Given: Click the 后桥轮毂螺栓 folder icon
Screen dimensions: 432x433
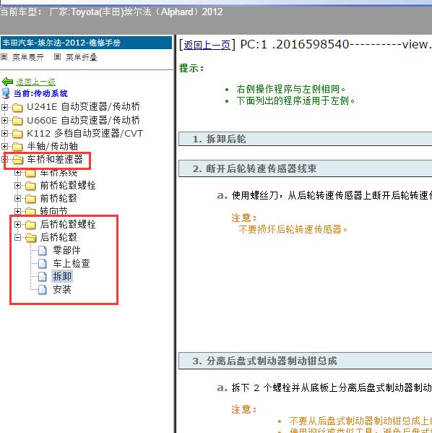Looking at the screenshot, I should (x=30, y=225).
